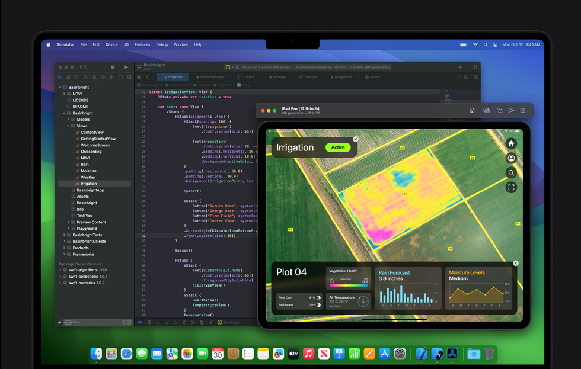Collapse the Views folder
Image resolution: width=581 pixels, height=369 pixels.
pos(68,126)
